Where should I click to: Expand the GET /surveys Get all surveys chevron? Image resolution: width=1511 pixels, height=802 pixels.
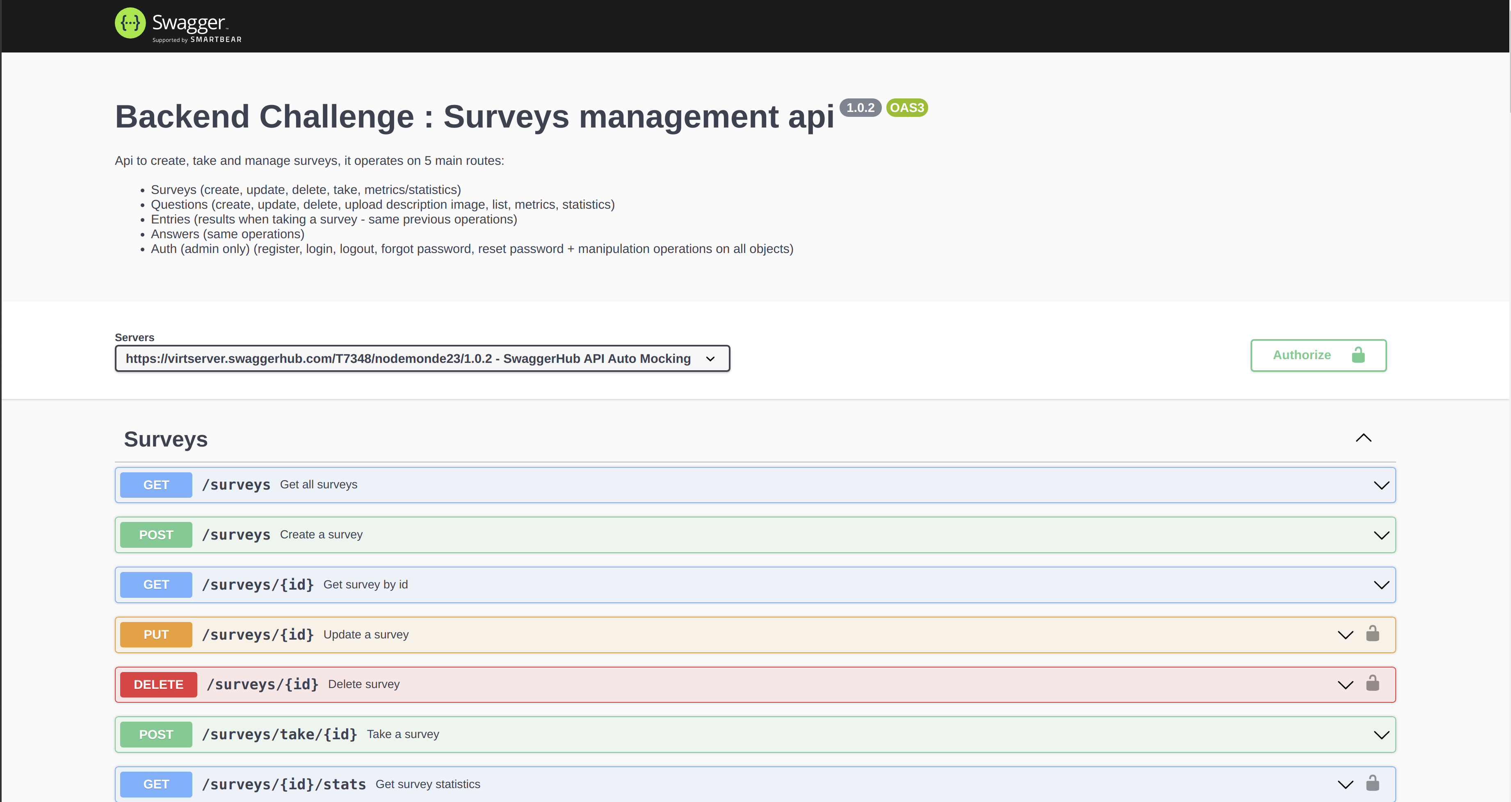tap(1381, 485)
